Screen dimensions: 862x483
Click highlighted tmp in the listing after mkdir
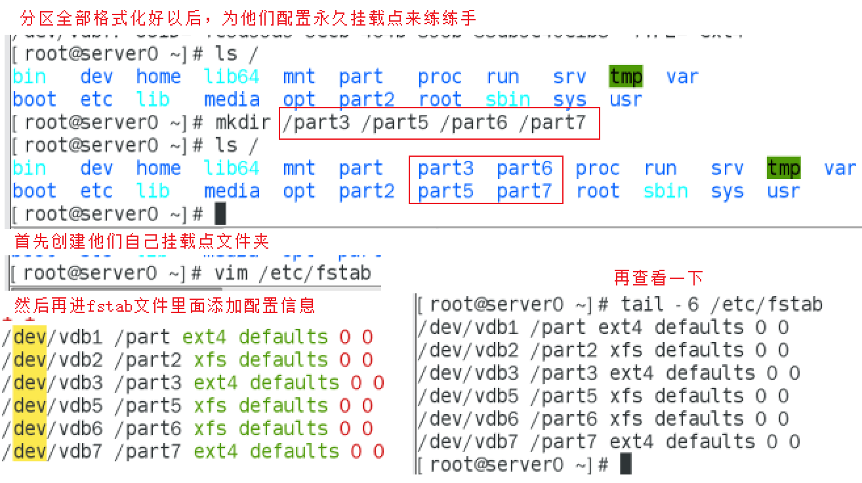coord(783,169)
